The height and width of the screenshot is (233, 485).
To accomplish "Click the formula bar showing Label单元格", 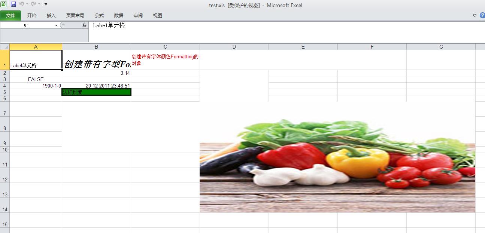I will (x=262, y=25).
